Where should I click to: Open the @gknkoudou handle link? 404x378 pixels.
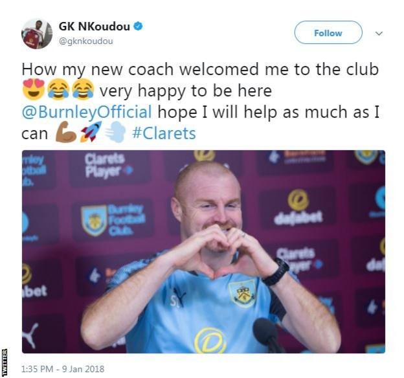(86, 41)
